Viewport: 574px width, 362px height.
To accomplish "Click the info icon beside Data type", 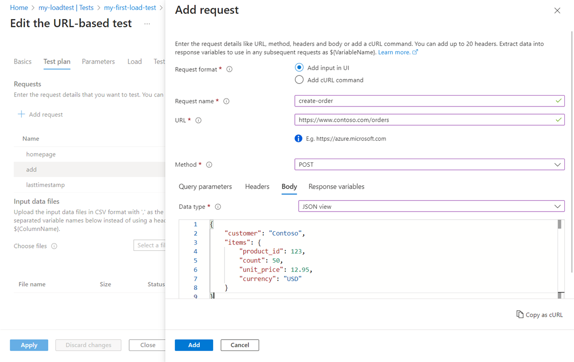I will (218, 207).
